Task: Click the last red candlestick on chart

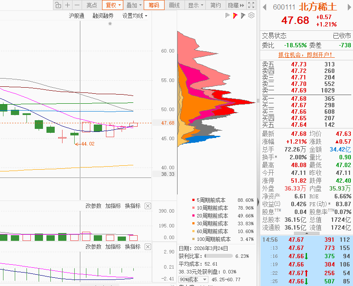Action: 133,124
